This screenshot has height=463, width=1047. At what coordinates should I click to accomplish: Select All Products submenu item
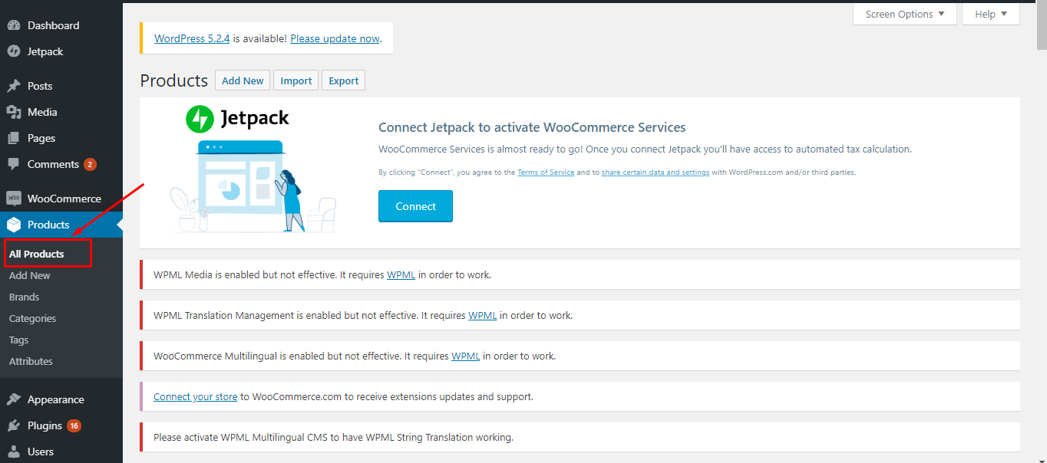tap(37, 254)
